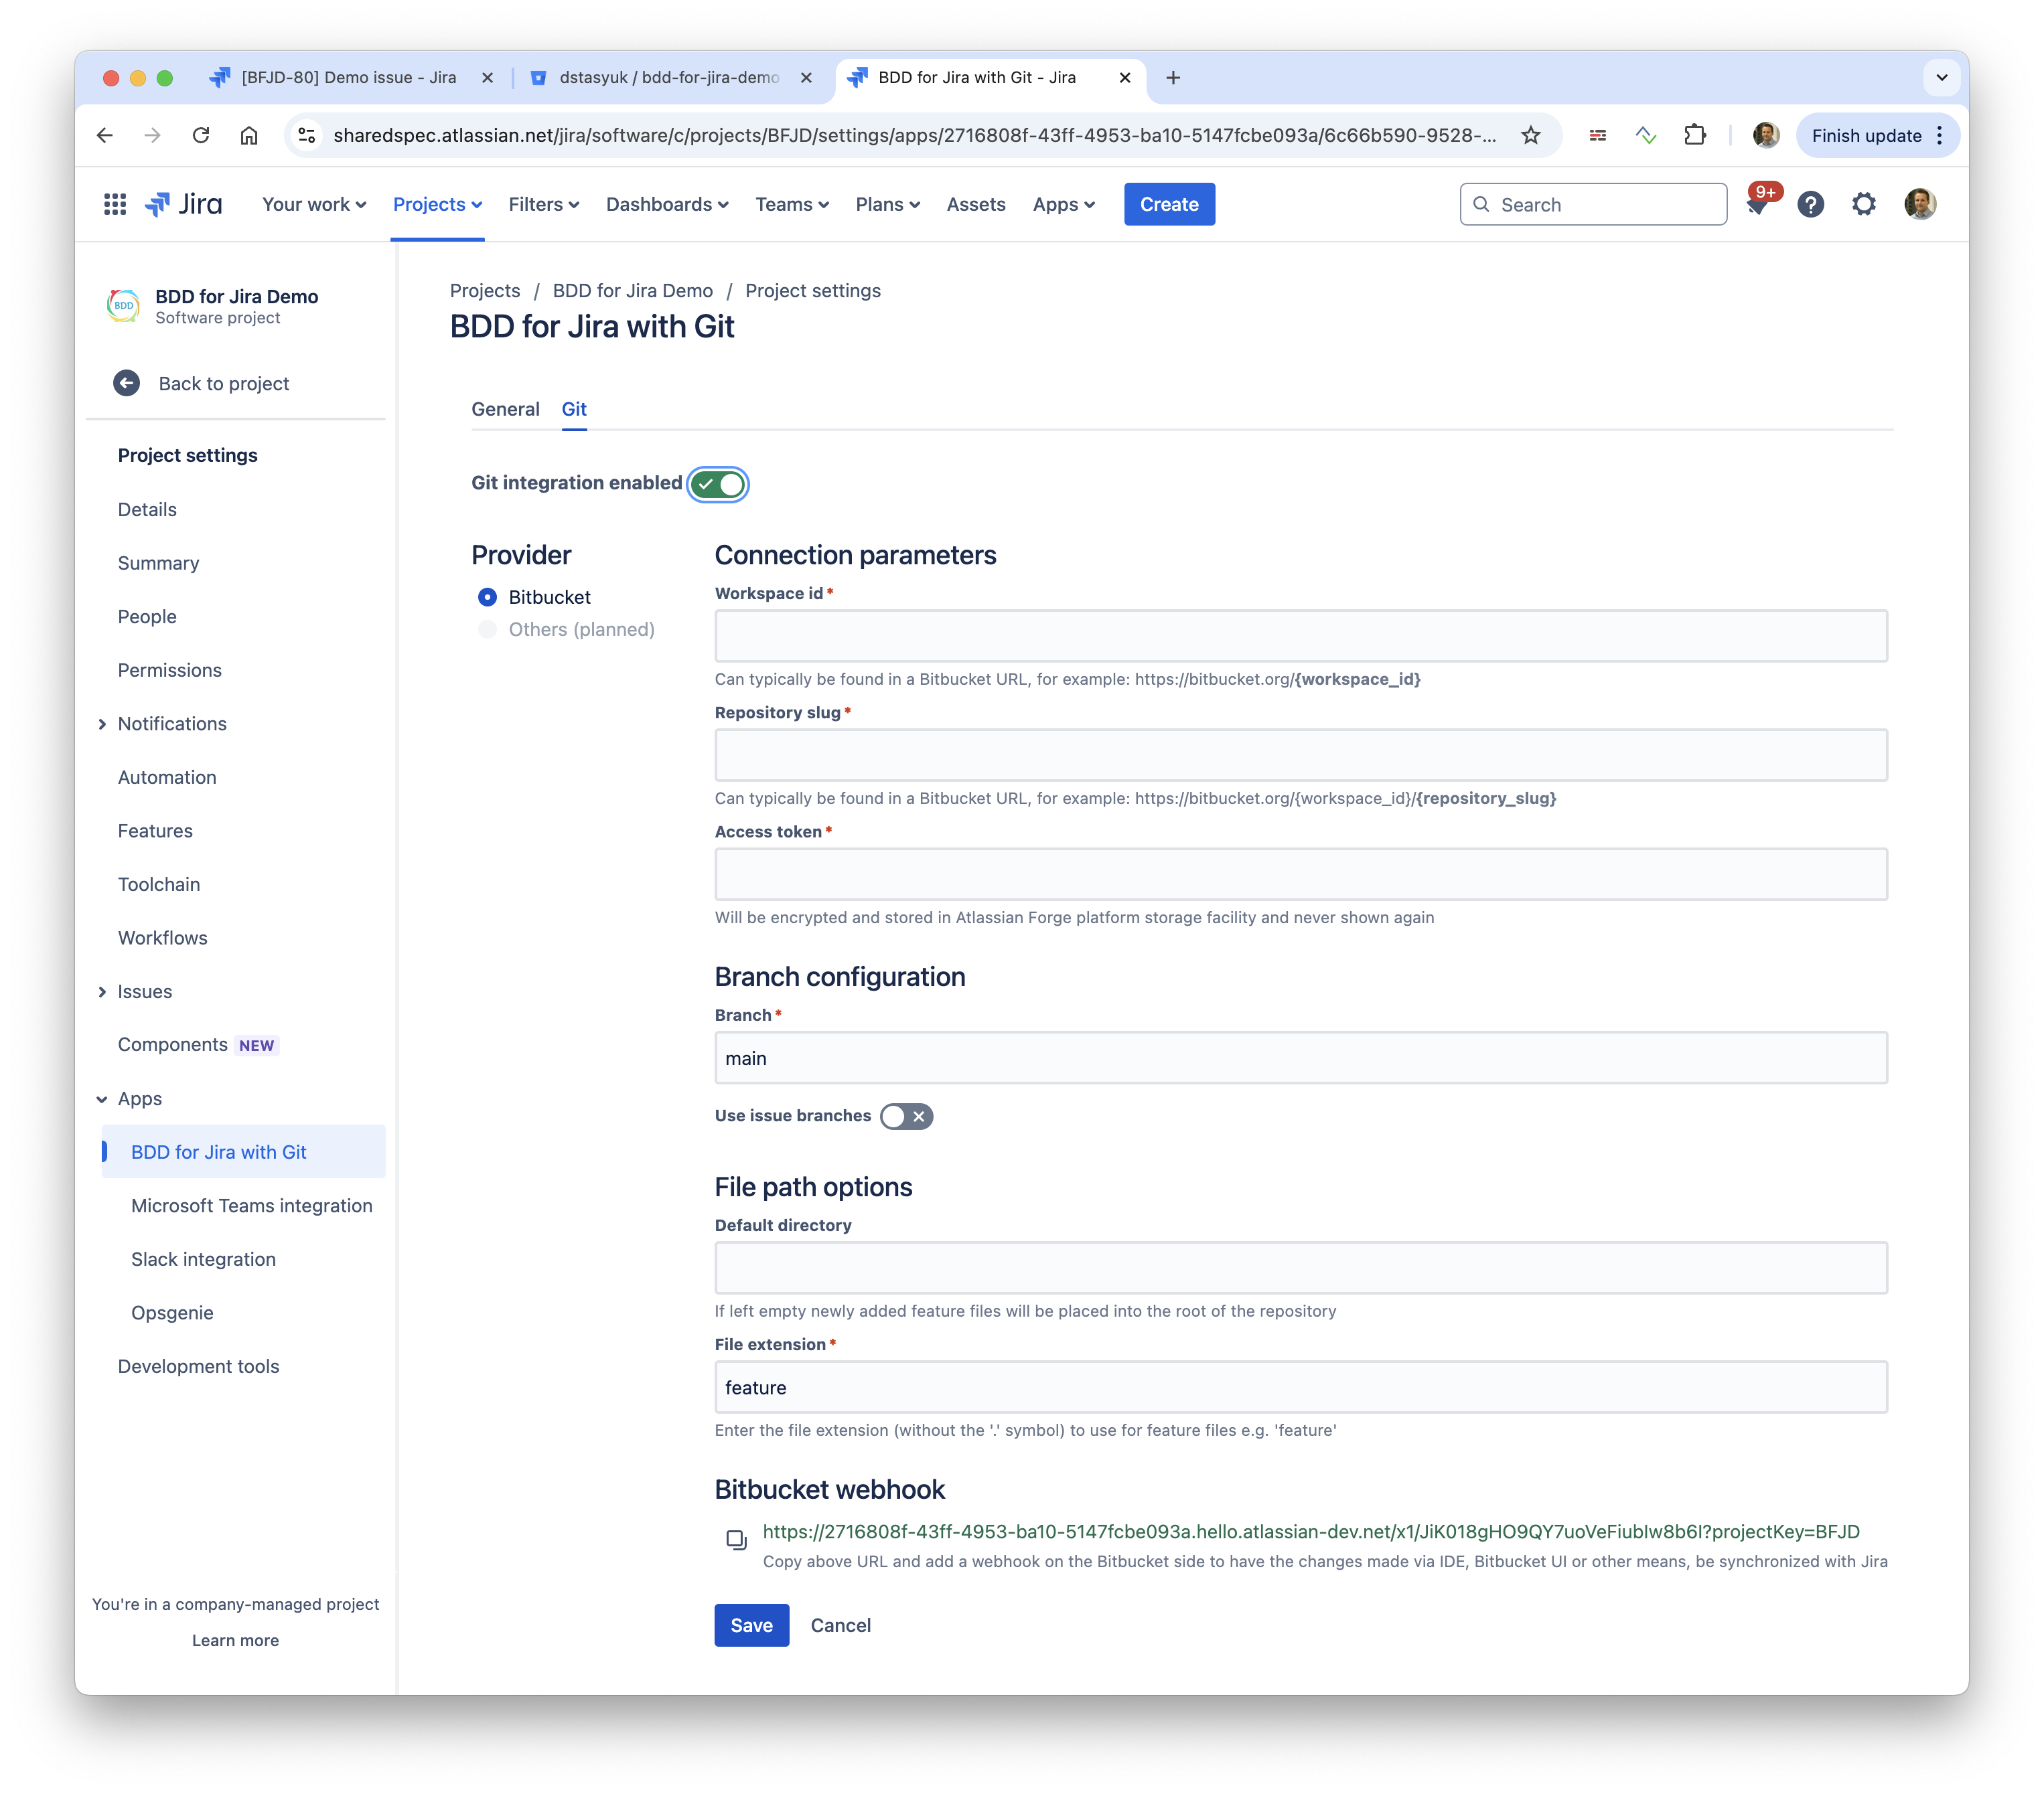Open the Apps dropdown in top navigation
Image resolution: width=2044 pixels, height=1794 pixels.
point(1064,204)
